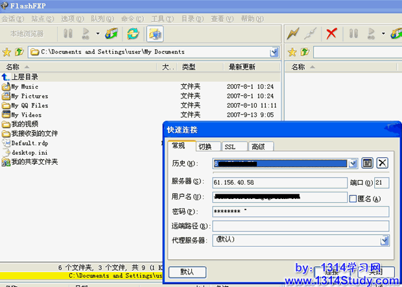The height and width of the screenshot is (287, 402).
Task: Click the 服务器 server address field
Action: (x=279, y=183)
